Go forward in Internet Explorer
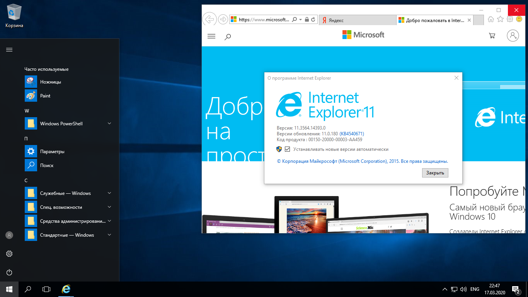Viewport: 528px width, 297px height. pos(223,19)
